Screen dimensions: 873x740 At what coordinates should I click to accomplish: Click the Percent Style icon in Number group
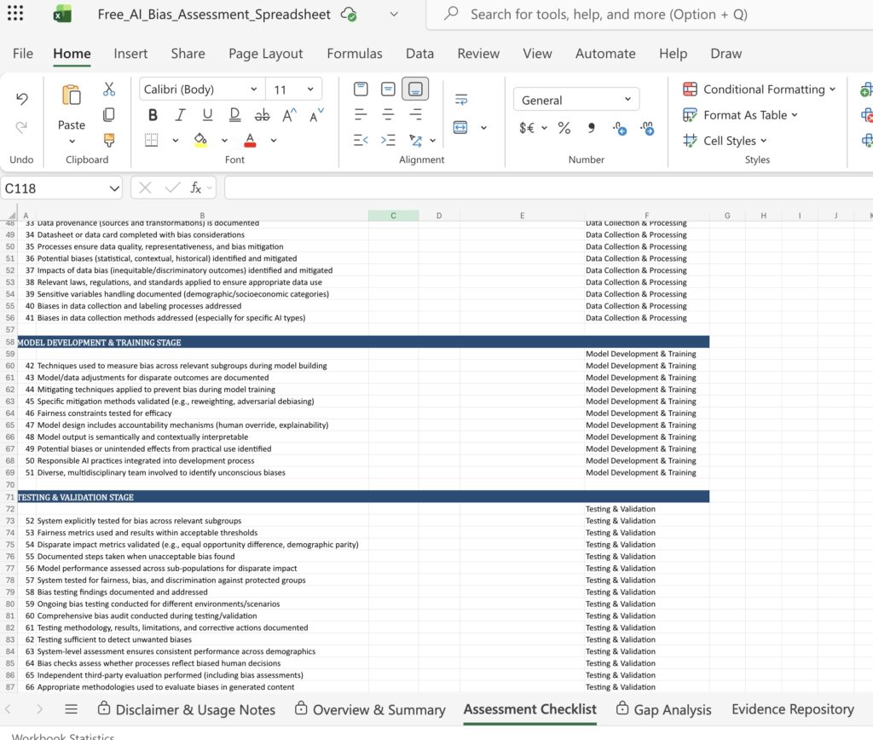[x=564, y=128]
